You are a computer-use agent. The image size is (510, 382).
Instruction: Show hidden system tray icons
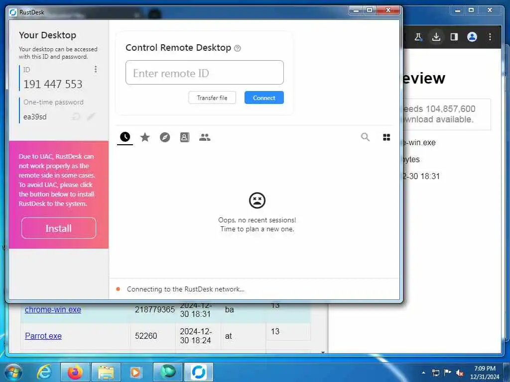(x=423, y=373)
